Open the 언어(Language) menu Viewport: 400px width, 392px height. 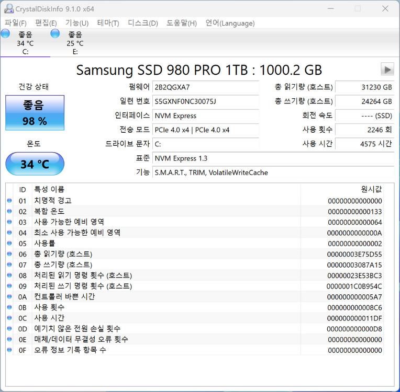pos(230,23)
